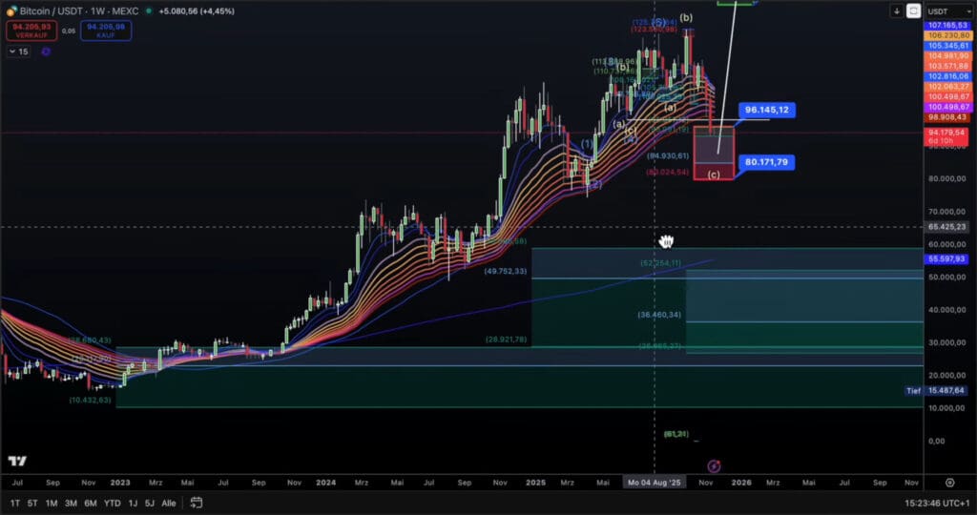Show the Alle full time range
Image resolution: width=977 pixels, height=515 pixels.
pyautogui.click(x=169, y=502)
